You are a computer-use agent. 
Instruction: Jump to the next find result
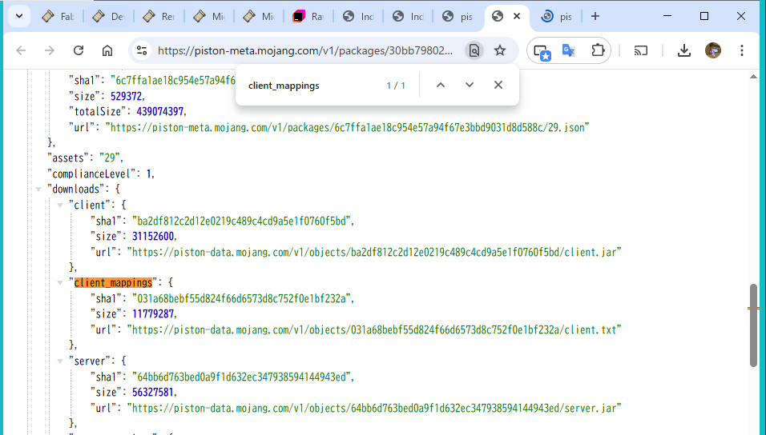tap(470, 85)
